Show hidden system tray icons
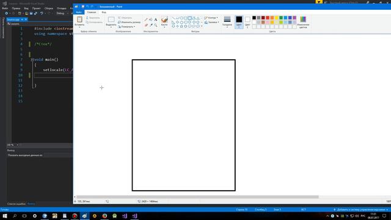The image size is (391, 220). coord(327,216)
